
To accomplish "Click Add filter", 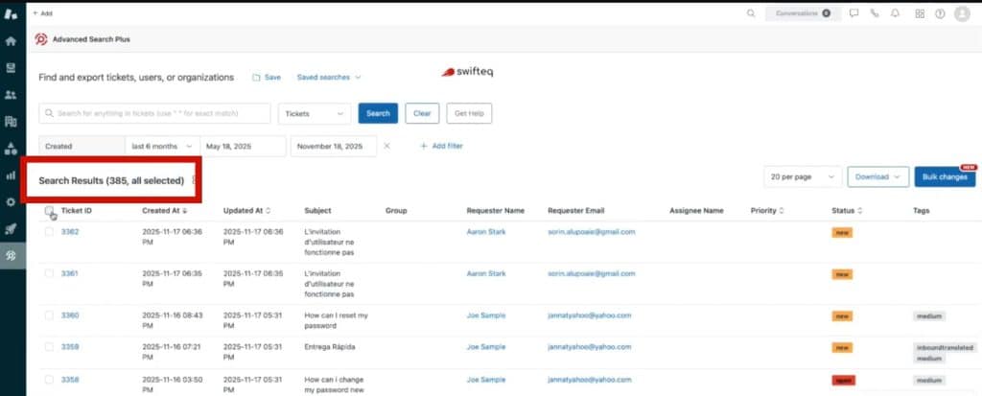I will [x=441, y=146].
